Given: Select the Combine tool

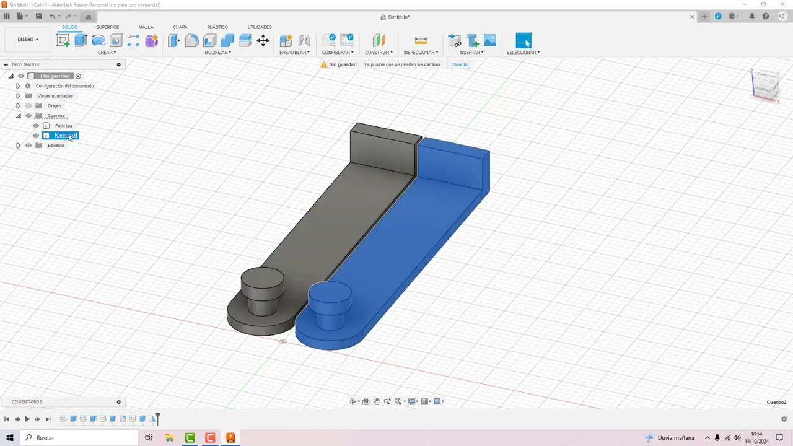Looking at the screenshot, I should [x=227, y=41].
